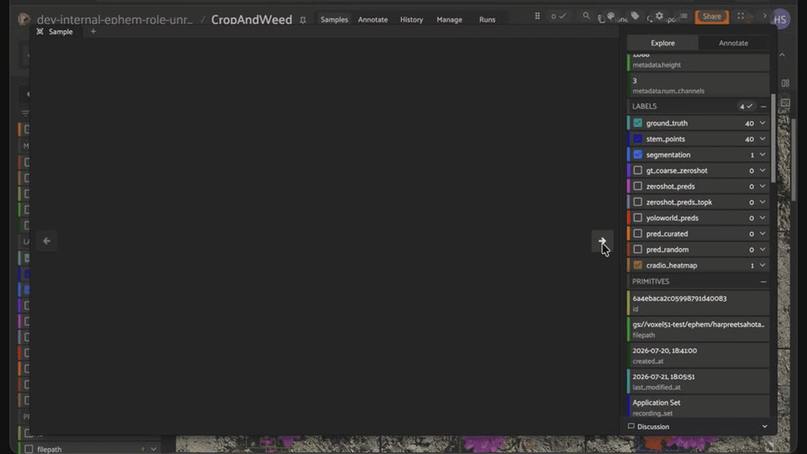Open the grid apps icon in the top bar

coord(537,16)
